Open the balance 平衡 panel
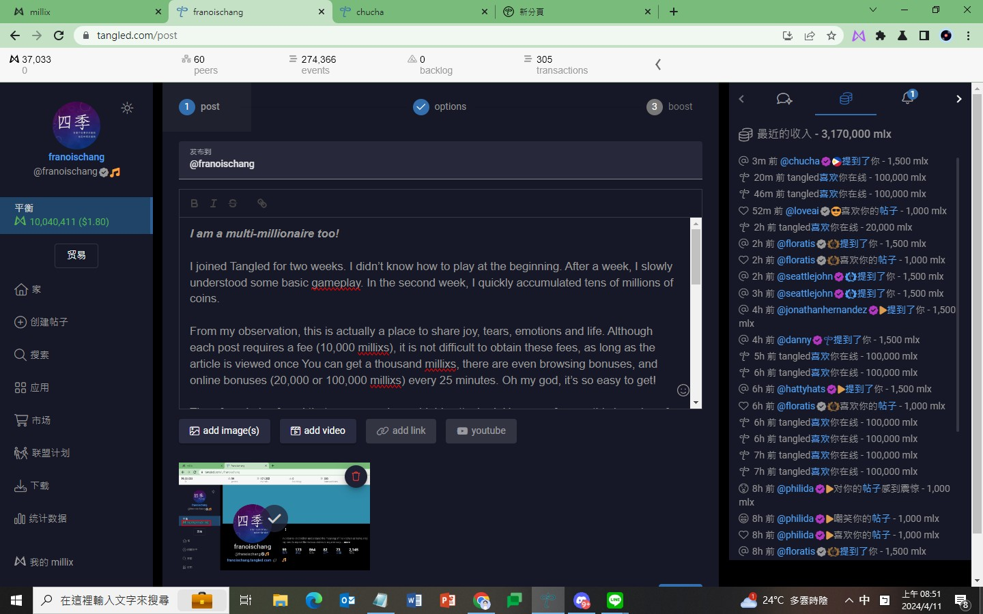This screenshot has width=983, height=614. click(76, 216)
